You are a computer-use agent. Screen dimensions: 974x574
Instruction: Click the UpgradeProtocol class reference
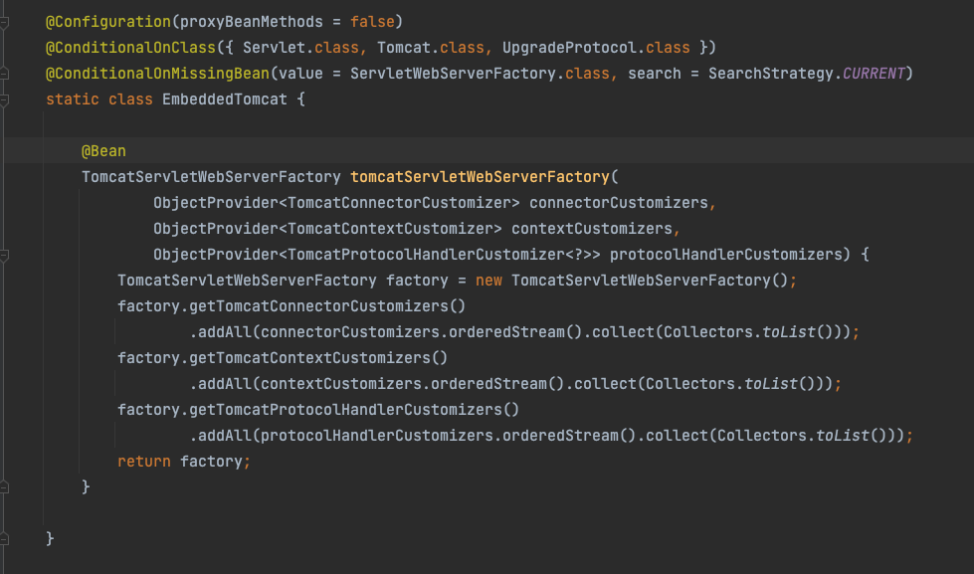coord(570,48)
